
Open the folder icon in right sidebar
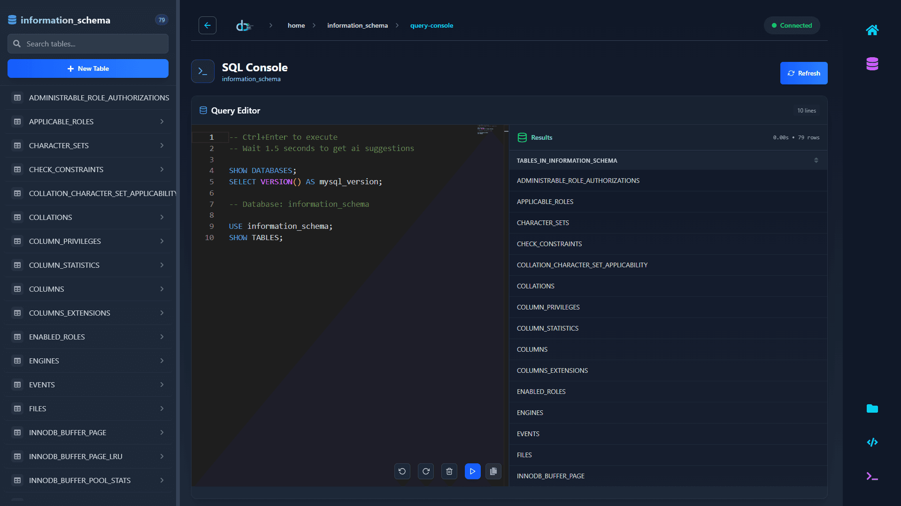tap(872, 408)
